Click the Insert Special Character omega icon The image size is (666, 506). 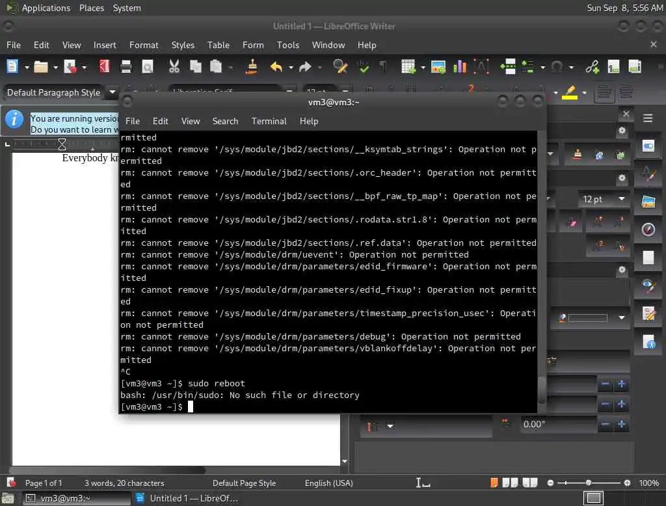[557, 67]
